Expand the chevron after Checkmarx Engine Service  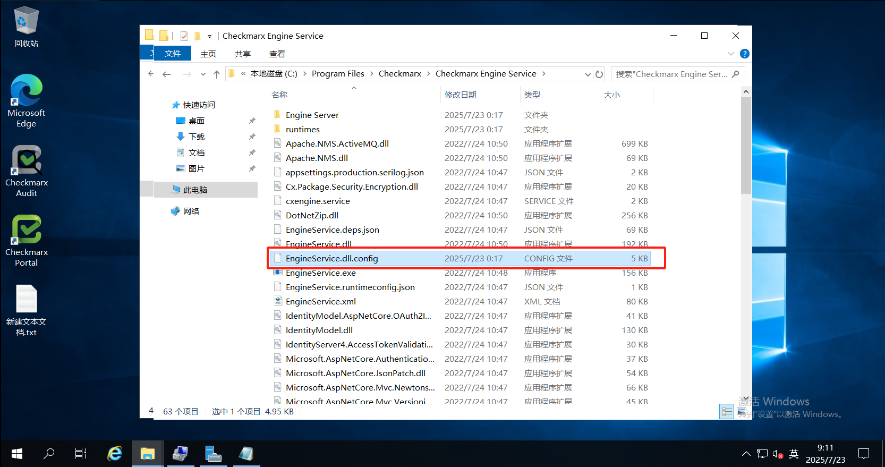coord(544,74)
